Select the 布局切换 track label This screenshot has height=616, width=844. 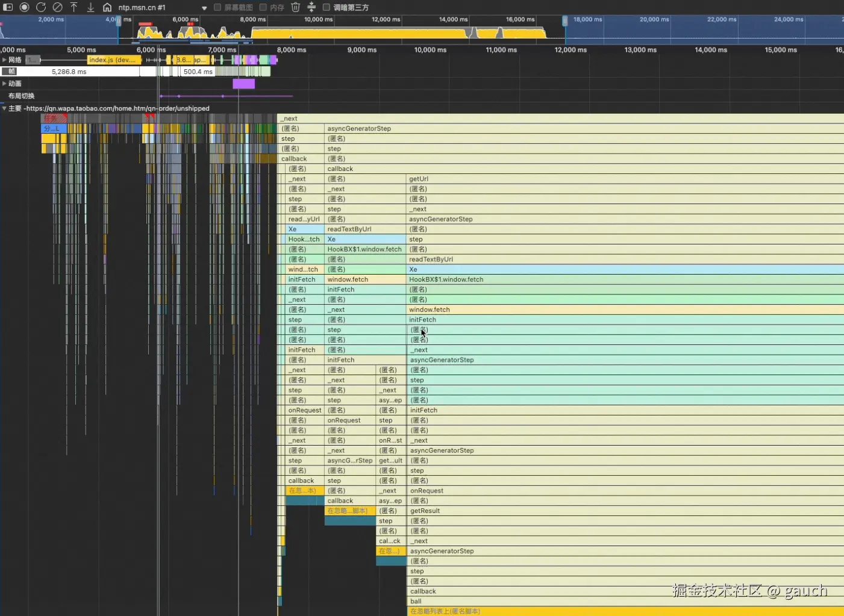click(x=21, y=96)
